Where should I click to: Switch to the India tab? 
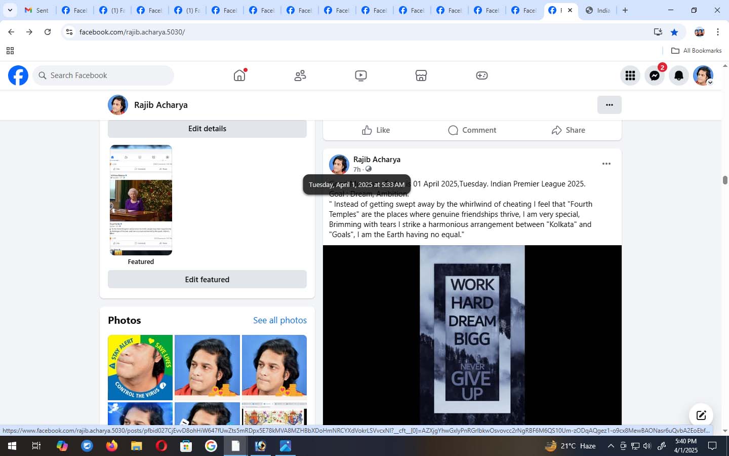tap(598, 10)
